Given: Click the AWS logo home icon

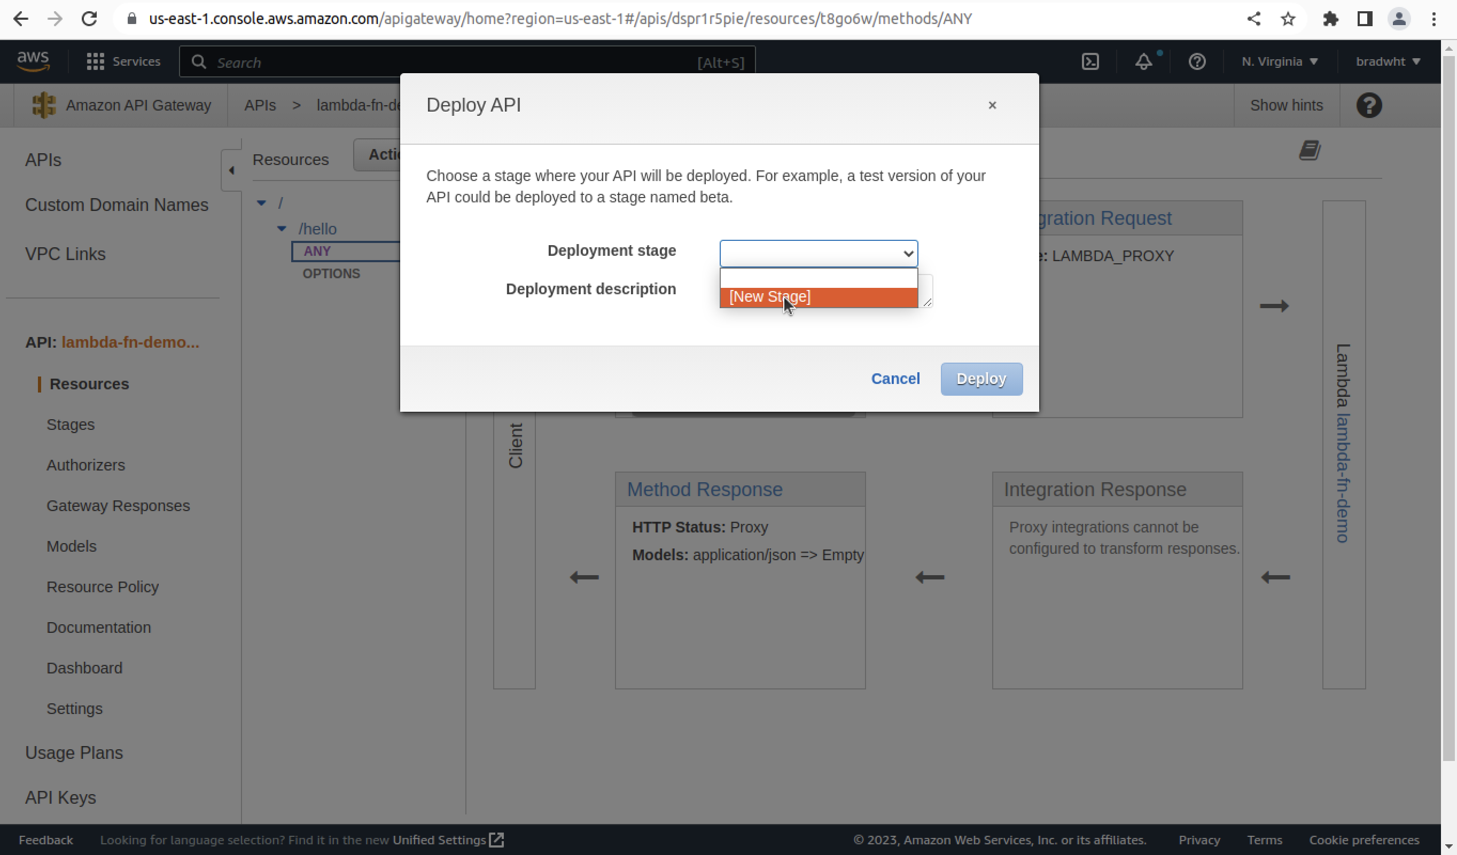Looking at the screenshot, I should tap(33, 61).
